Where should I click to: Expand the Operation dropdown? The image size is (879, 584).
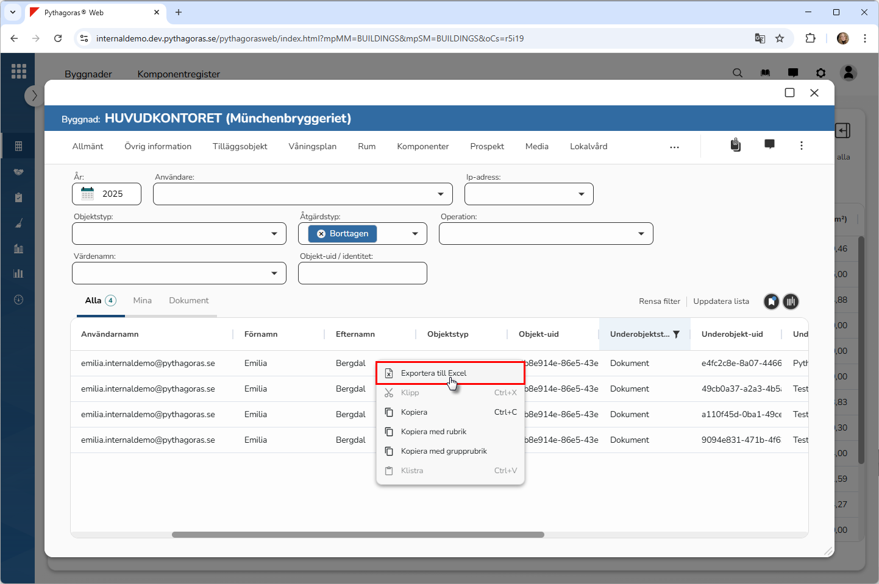[x=641, y=234]
